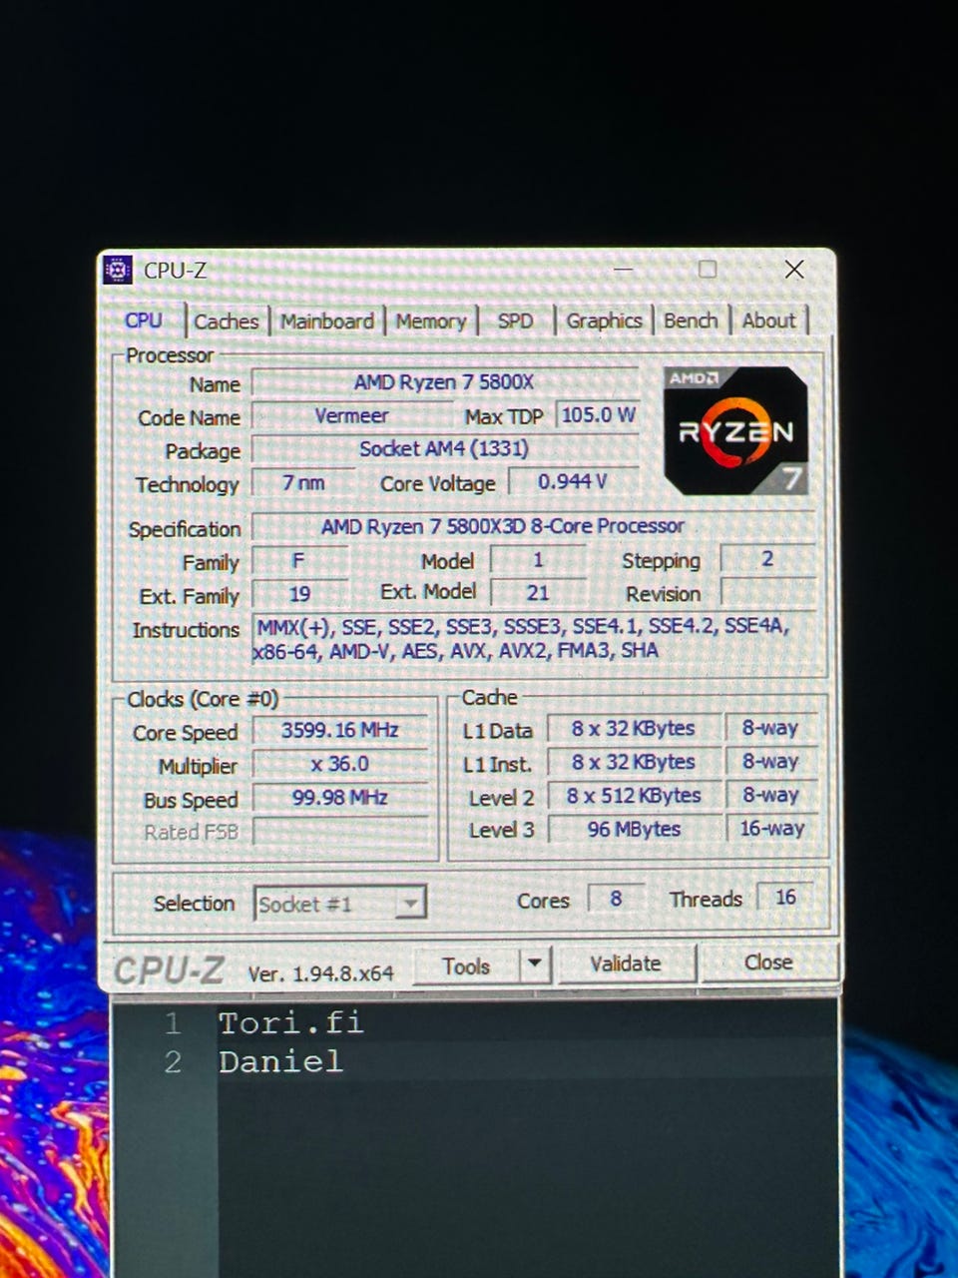Click the Code Name value Vermeer

[x=351, y=415]
